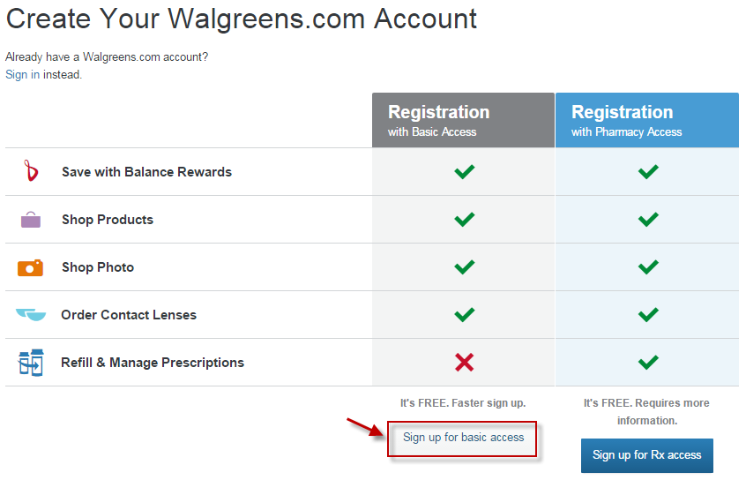Image resolution: width=746 pixels, height=480 pixels.
Task: Select the Registration with Pharmacy Access header
Action: point(647,120)
